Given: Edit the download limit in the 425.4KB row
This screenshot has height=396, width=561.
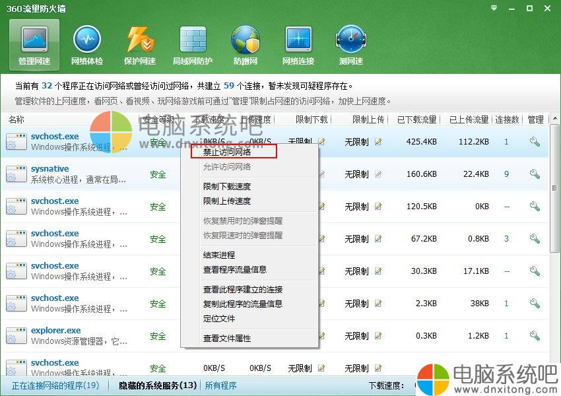Looking at the screenshot, I should [x=321, y=142].
